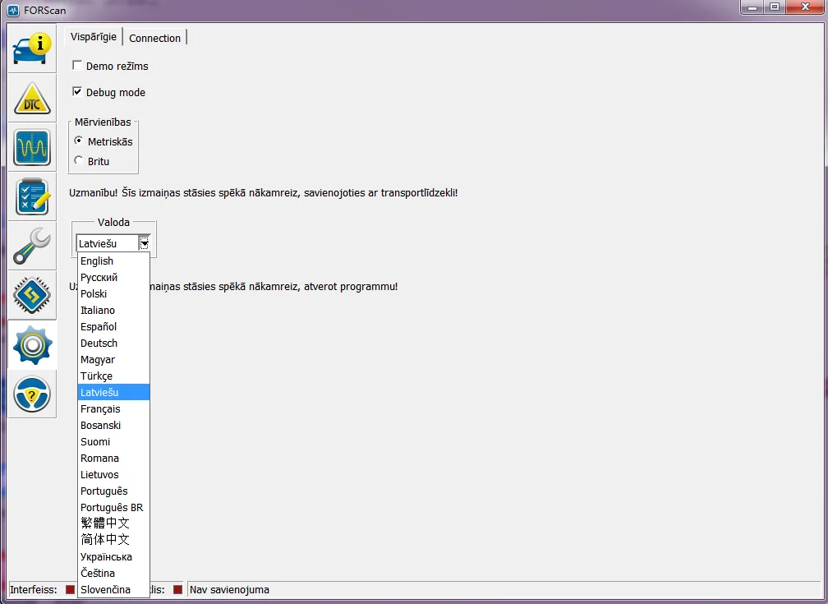
Task: Click the Interfeiss status bar label
Action: click(33, 590)
